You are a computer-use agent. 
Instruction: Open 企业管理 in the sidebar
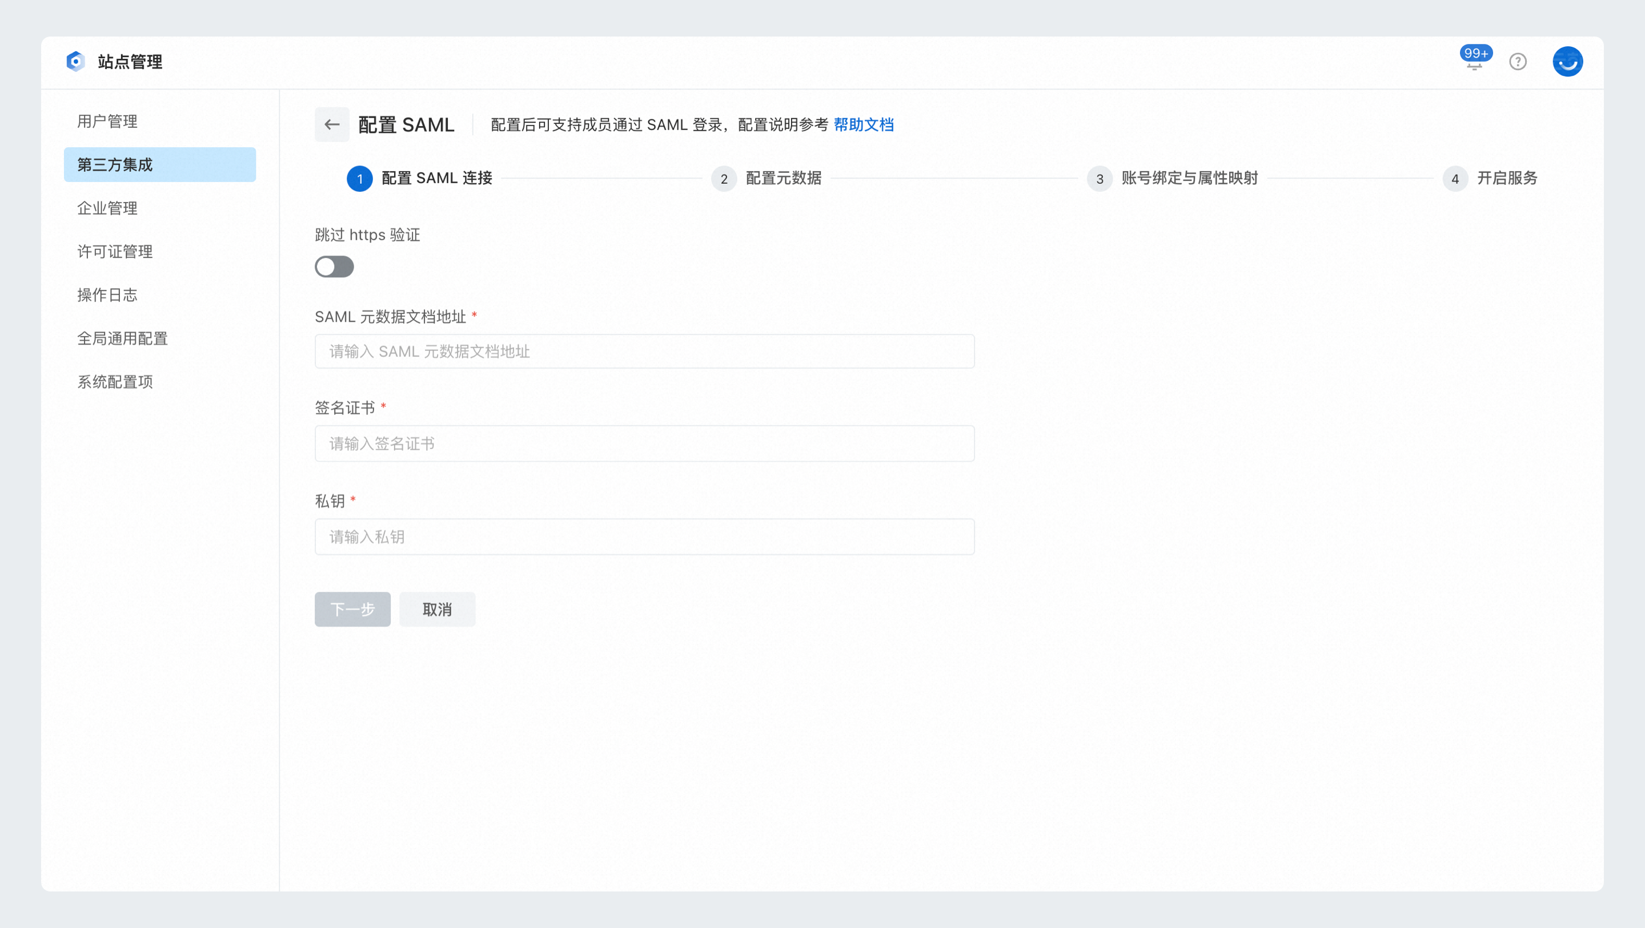(x=160, y=208)
